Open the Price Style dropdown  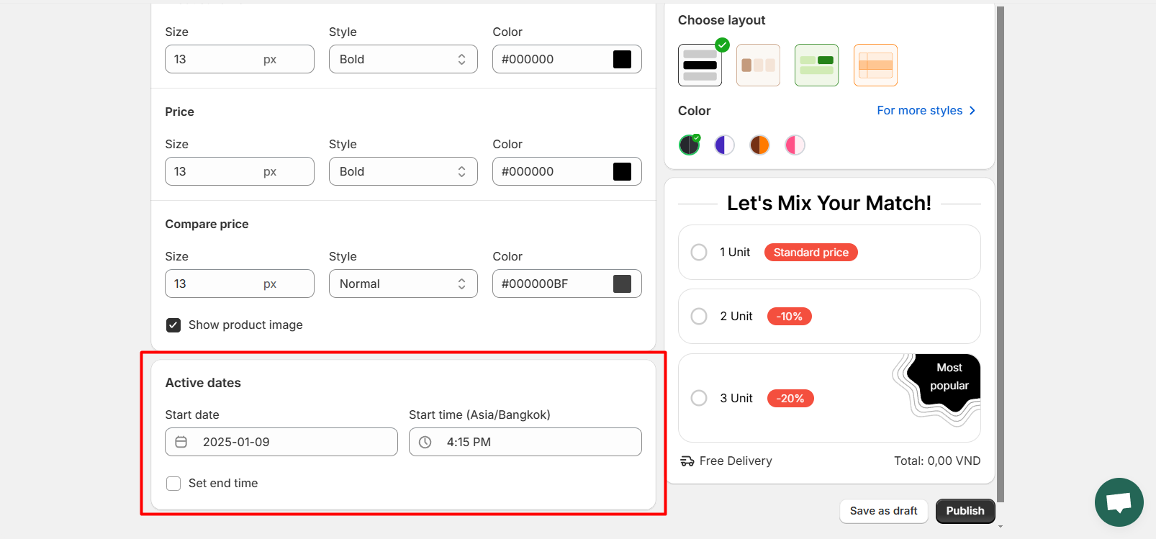coord(403,171)
